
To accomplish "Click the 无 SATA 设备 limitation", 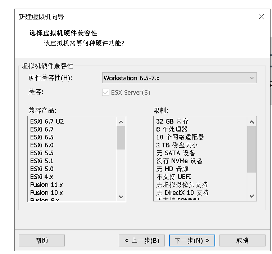I will point(176,153).
